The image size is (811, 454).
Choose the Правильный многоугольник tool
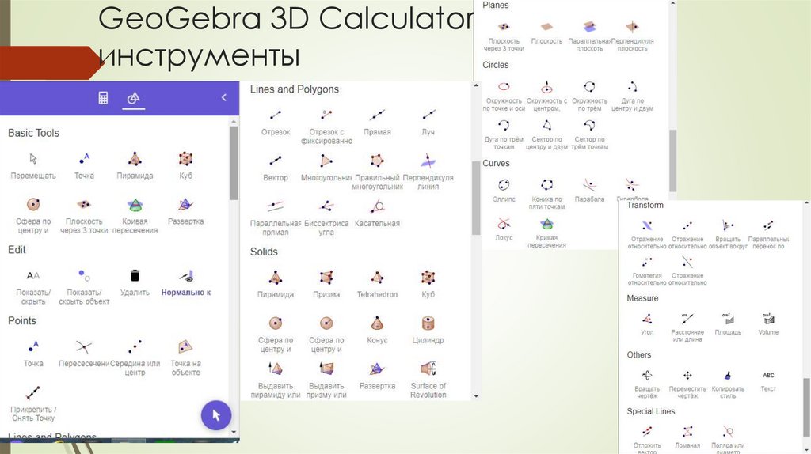[377, 172]
